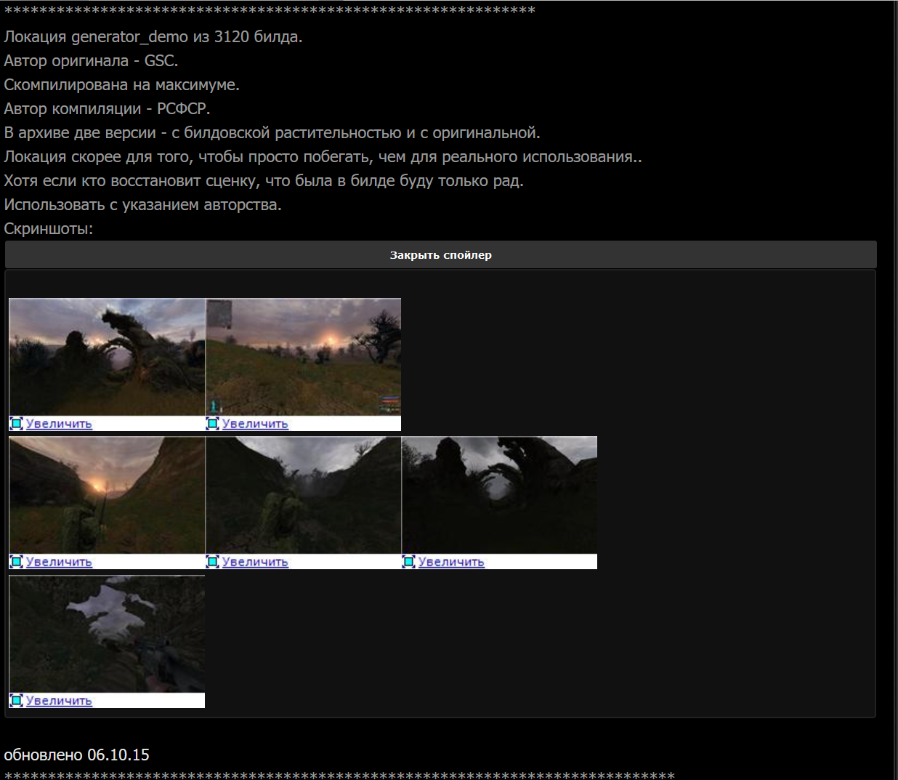This screenshot has width=898, height=780.
Task: Open the dark silhouette tree arch thumbnail
Action: coord(500,495)
